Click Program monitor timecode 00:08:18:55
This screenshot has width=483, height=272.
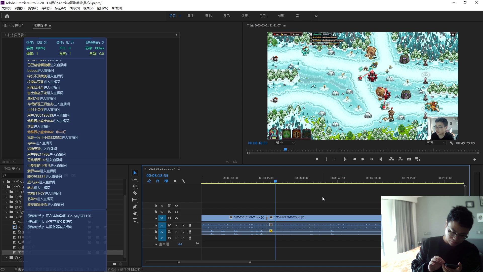tap(258, 143)
